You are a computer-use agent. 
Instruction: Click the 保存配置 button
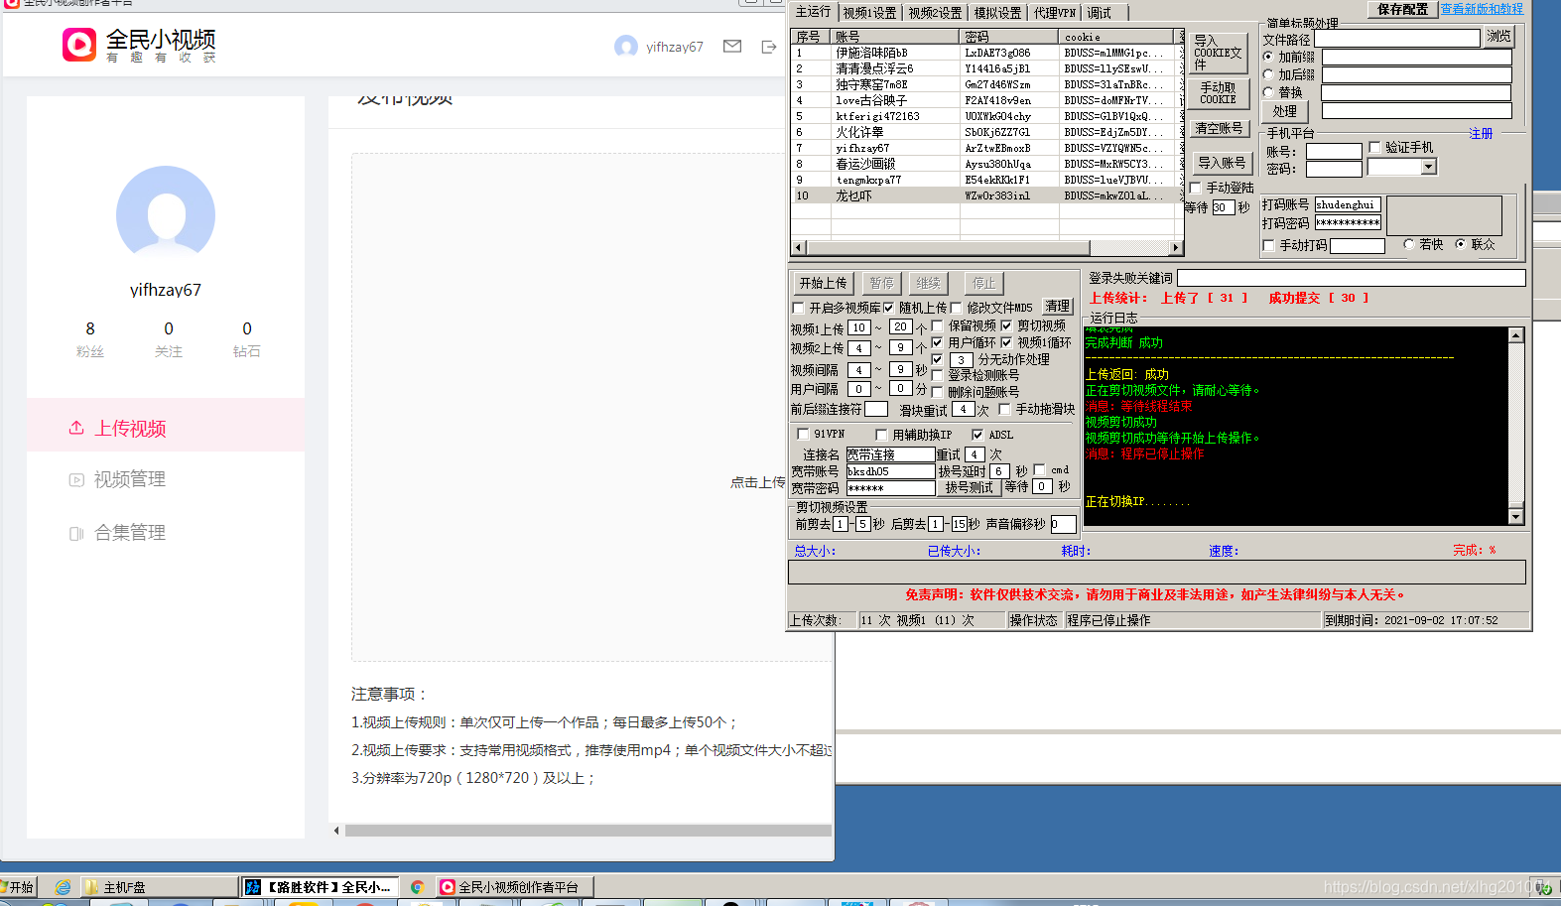point(1402,9)
